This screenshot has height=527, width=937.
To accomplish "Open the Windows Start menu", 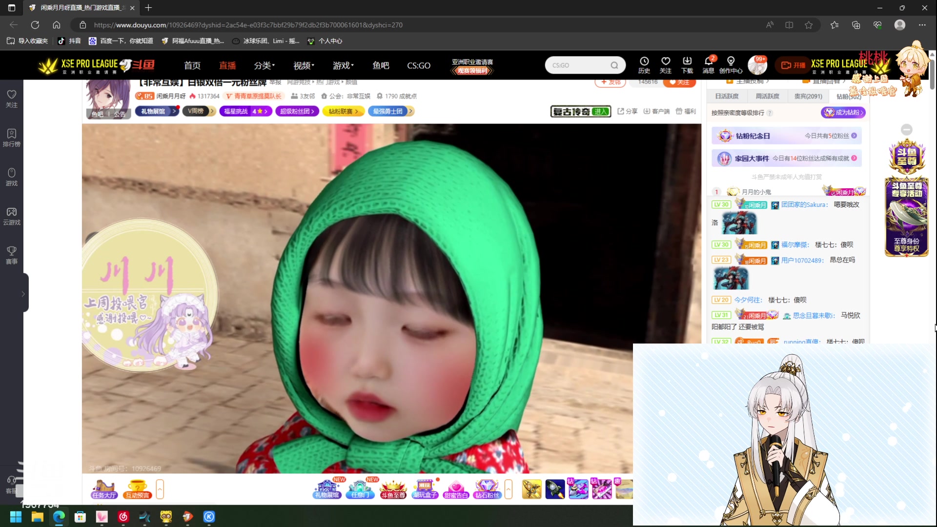I will [16, 516].
